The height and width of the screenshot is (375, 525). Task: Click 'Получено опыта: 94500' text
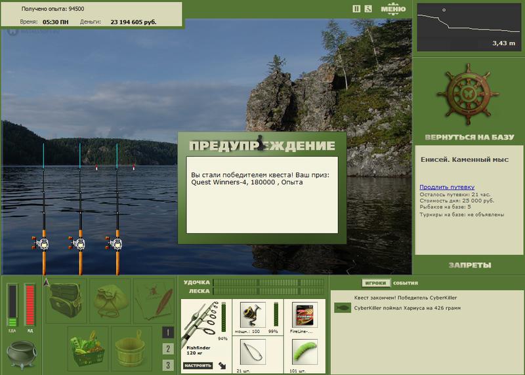tap(53, 9)
